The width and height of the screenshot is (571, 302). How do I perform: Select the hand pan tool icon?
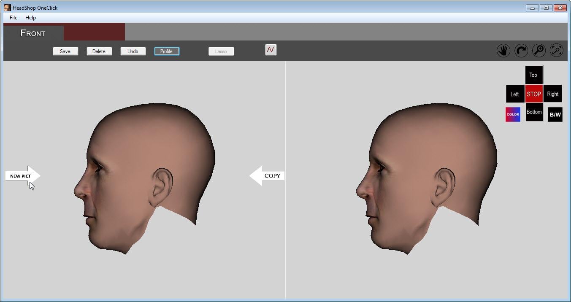click(x=503, y=51)
